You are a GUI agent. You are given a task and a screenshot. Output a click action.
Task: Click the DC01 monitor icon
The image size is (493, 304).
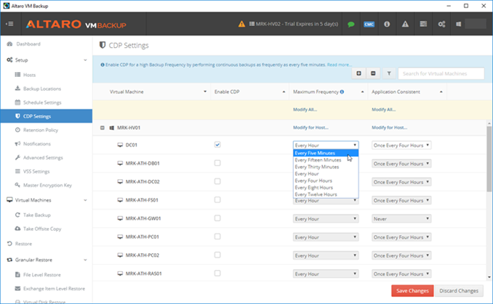click(x=120, y=145)
